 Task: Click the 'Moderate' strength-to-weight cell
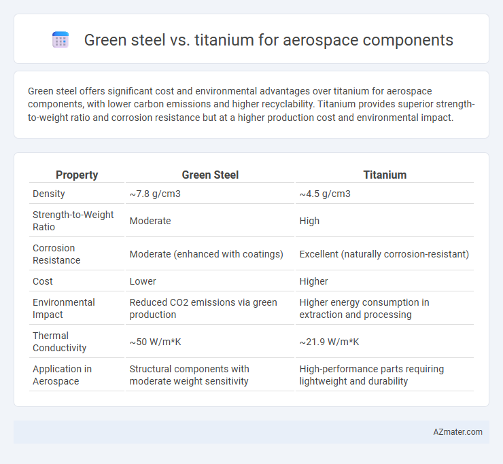coord(150,221)
